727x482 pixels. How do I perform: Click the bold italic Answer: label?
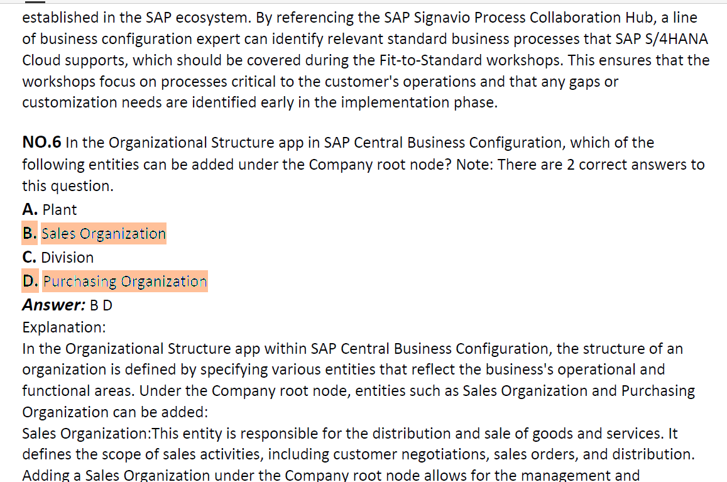[x=54, y=305]
